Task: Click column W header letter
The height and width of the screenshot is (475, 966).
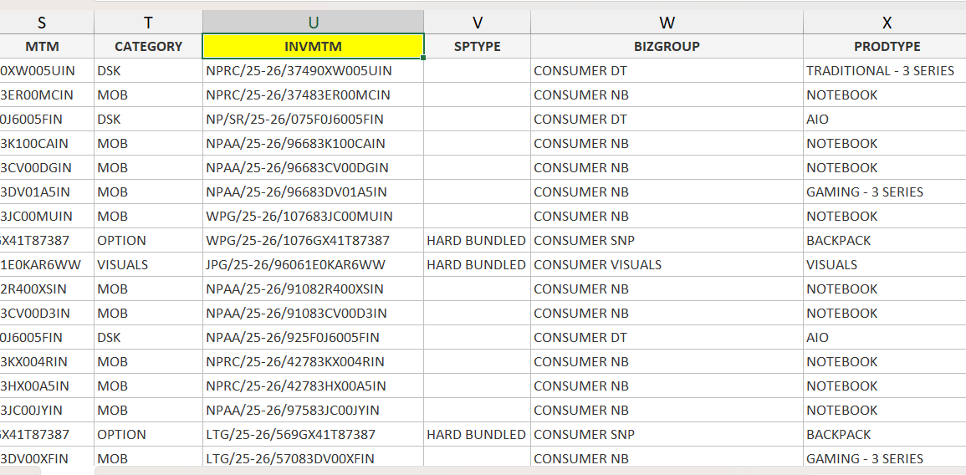Action: [667, 23]
